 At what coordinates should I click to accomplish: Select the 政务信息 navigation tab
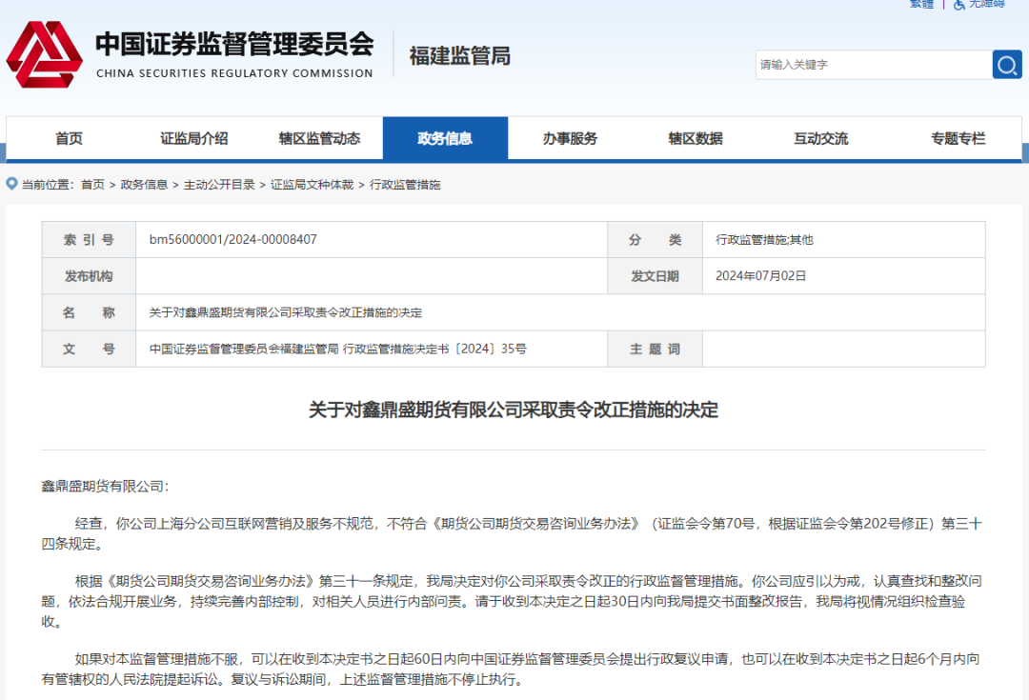click(x=445, y=139)
